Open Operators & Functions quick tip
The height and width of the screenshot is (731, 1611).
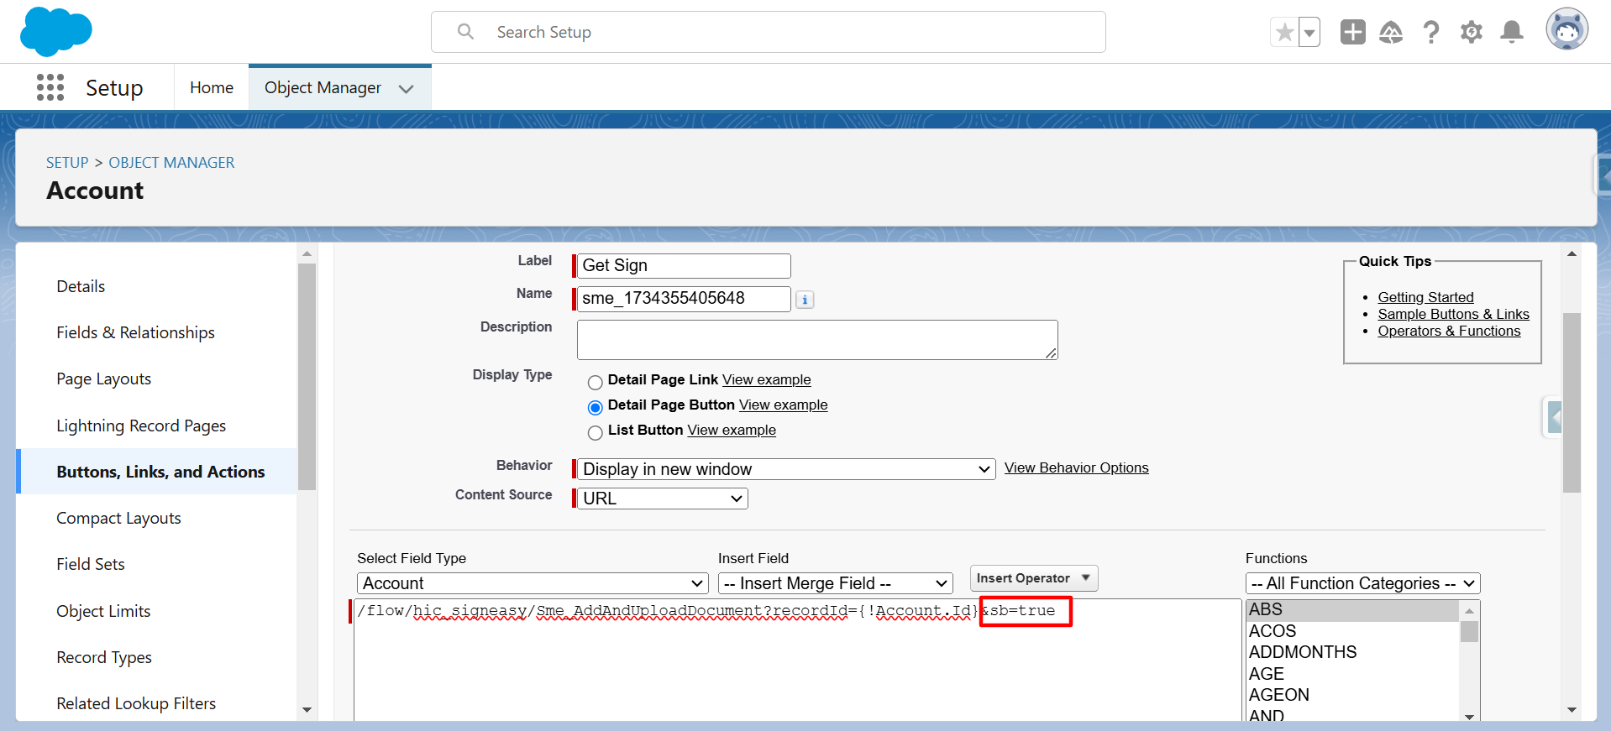(1449, 331)
